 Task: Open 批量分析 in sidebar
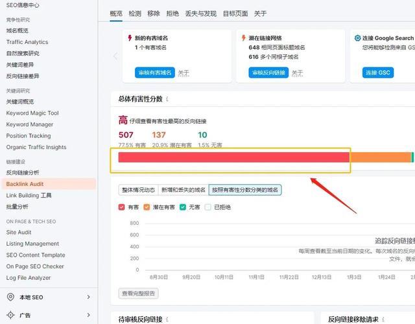[18, 207]
